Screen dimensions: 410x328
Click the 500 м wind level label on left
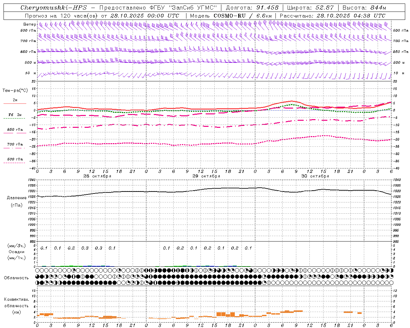click(31, 63)
